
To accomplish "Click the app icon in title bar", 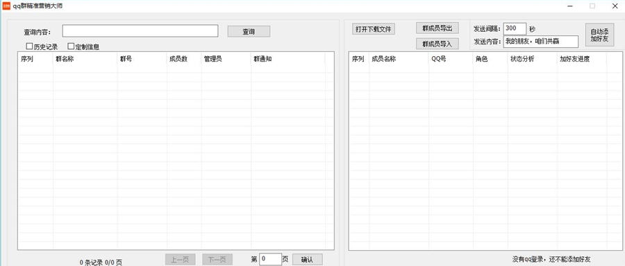I will click(6, 6).
